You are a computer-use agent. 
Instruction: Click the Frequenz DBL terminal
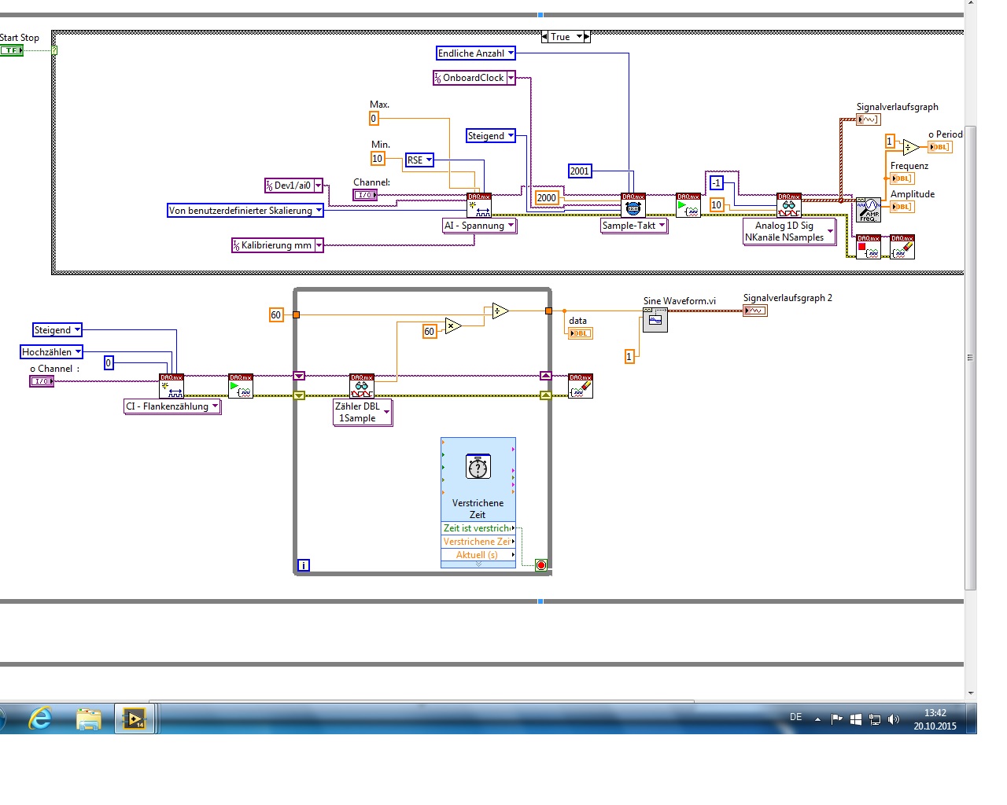coord(902,178)
